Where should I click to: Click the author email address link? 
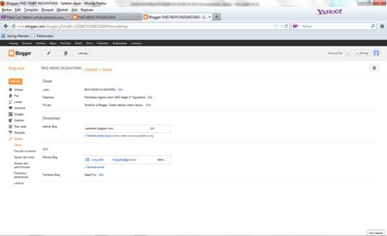click(x=125, y=160)
